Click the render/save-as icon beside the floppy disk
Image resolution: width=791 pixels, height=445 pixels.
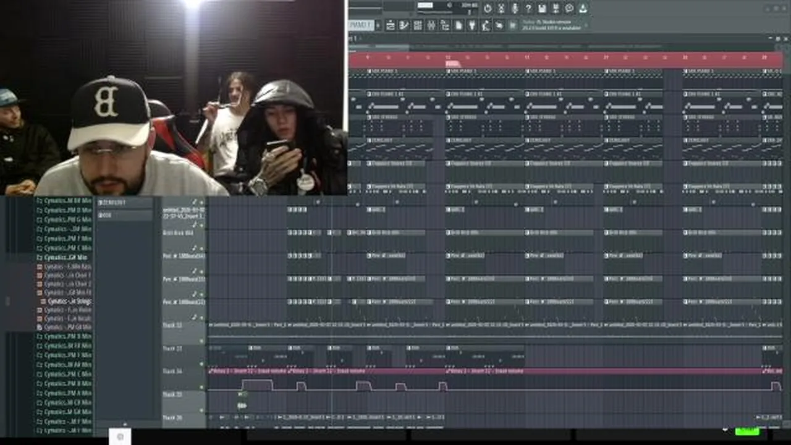[556, 9]
